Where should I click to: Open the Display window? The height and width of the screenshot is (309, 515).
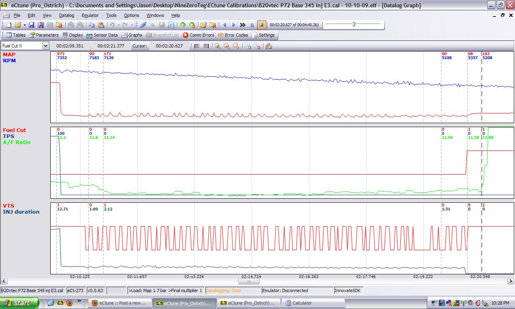[73, 35]
